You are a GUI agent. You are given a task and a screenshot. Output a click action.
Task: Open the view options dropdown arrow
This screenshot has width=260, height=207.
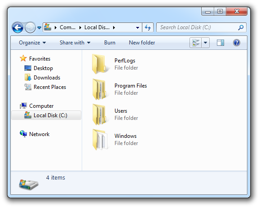point(206,43)
